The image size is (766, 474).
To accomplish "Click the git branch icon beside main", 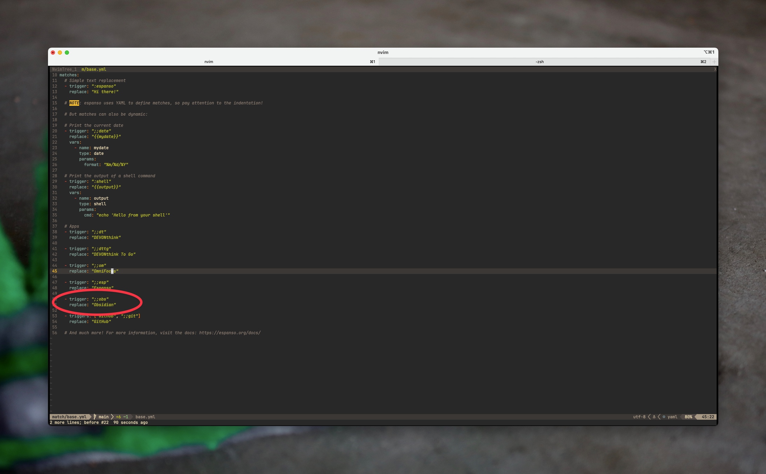I will coord(95,417).
